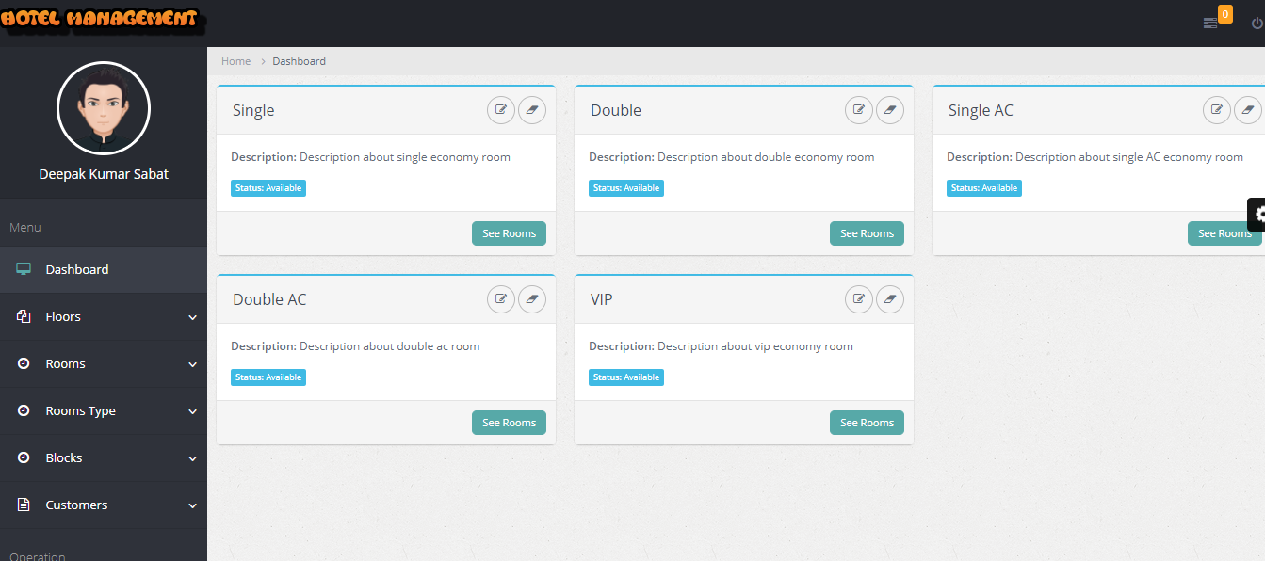Click description about double ac room text
Image resolution: width=1265 pixels, height=561 pixels.
[390, 346]
